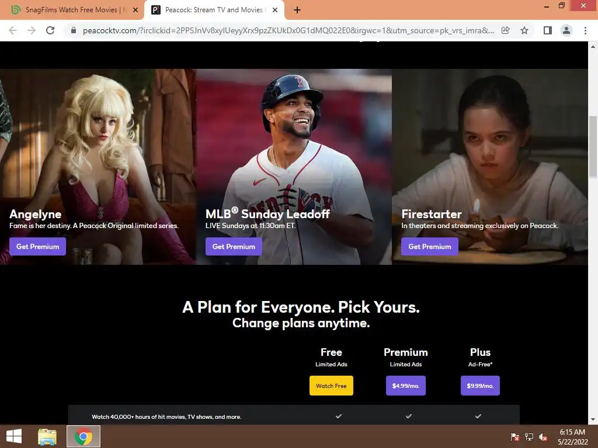Close the Peacock tab

[275, 10]
